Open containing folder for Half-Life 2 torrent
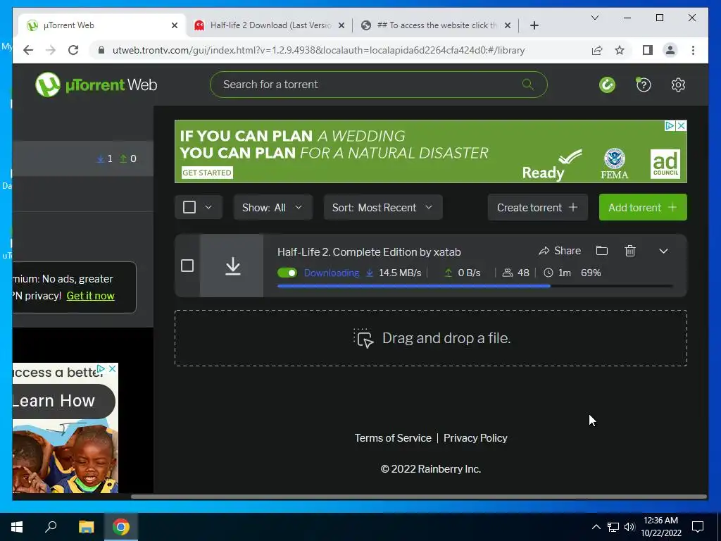721x541 pixels. tap(602, 250)
